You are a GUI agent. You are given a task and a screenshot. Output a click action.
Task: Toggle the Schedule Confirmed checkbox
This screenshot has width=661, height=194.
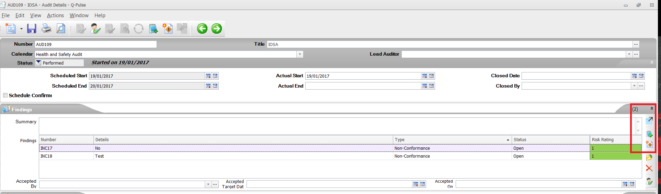tap(5, 95)
